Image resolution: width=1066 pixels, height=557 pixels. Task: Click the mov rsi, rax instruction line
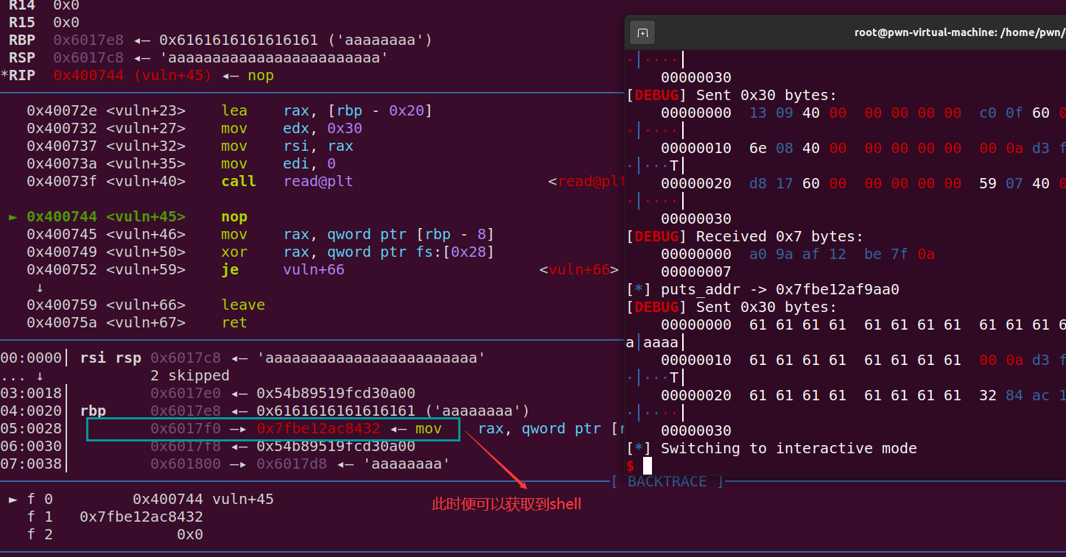[x=190, y=146]
